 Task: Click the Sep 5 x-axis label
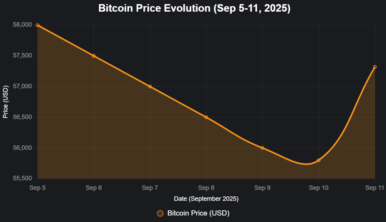pos(37,187)
